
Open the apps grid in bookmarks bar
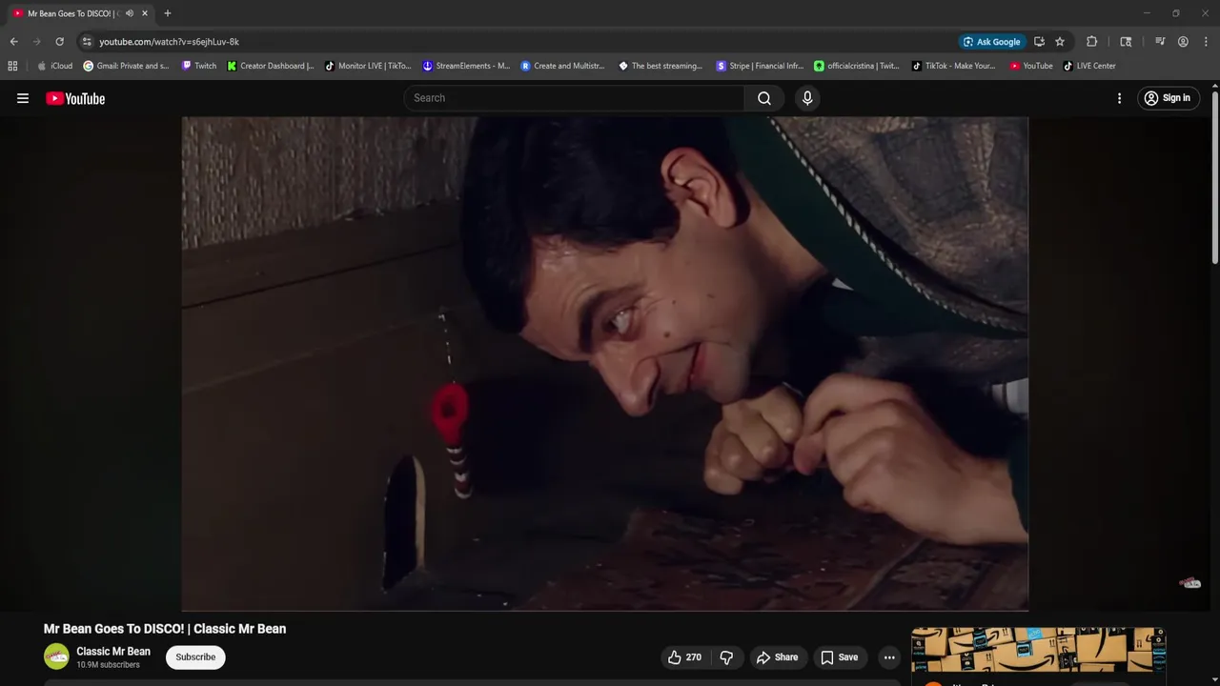(12, 66)
